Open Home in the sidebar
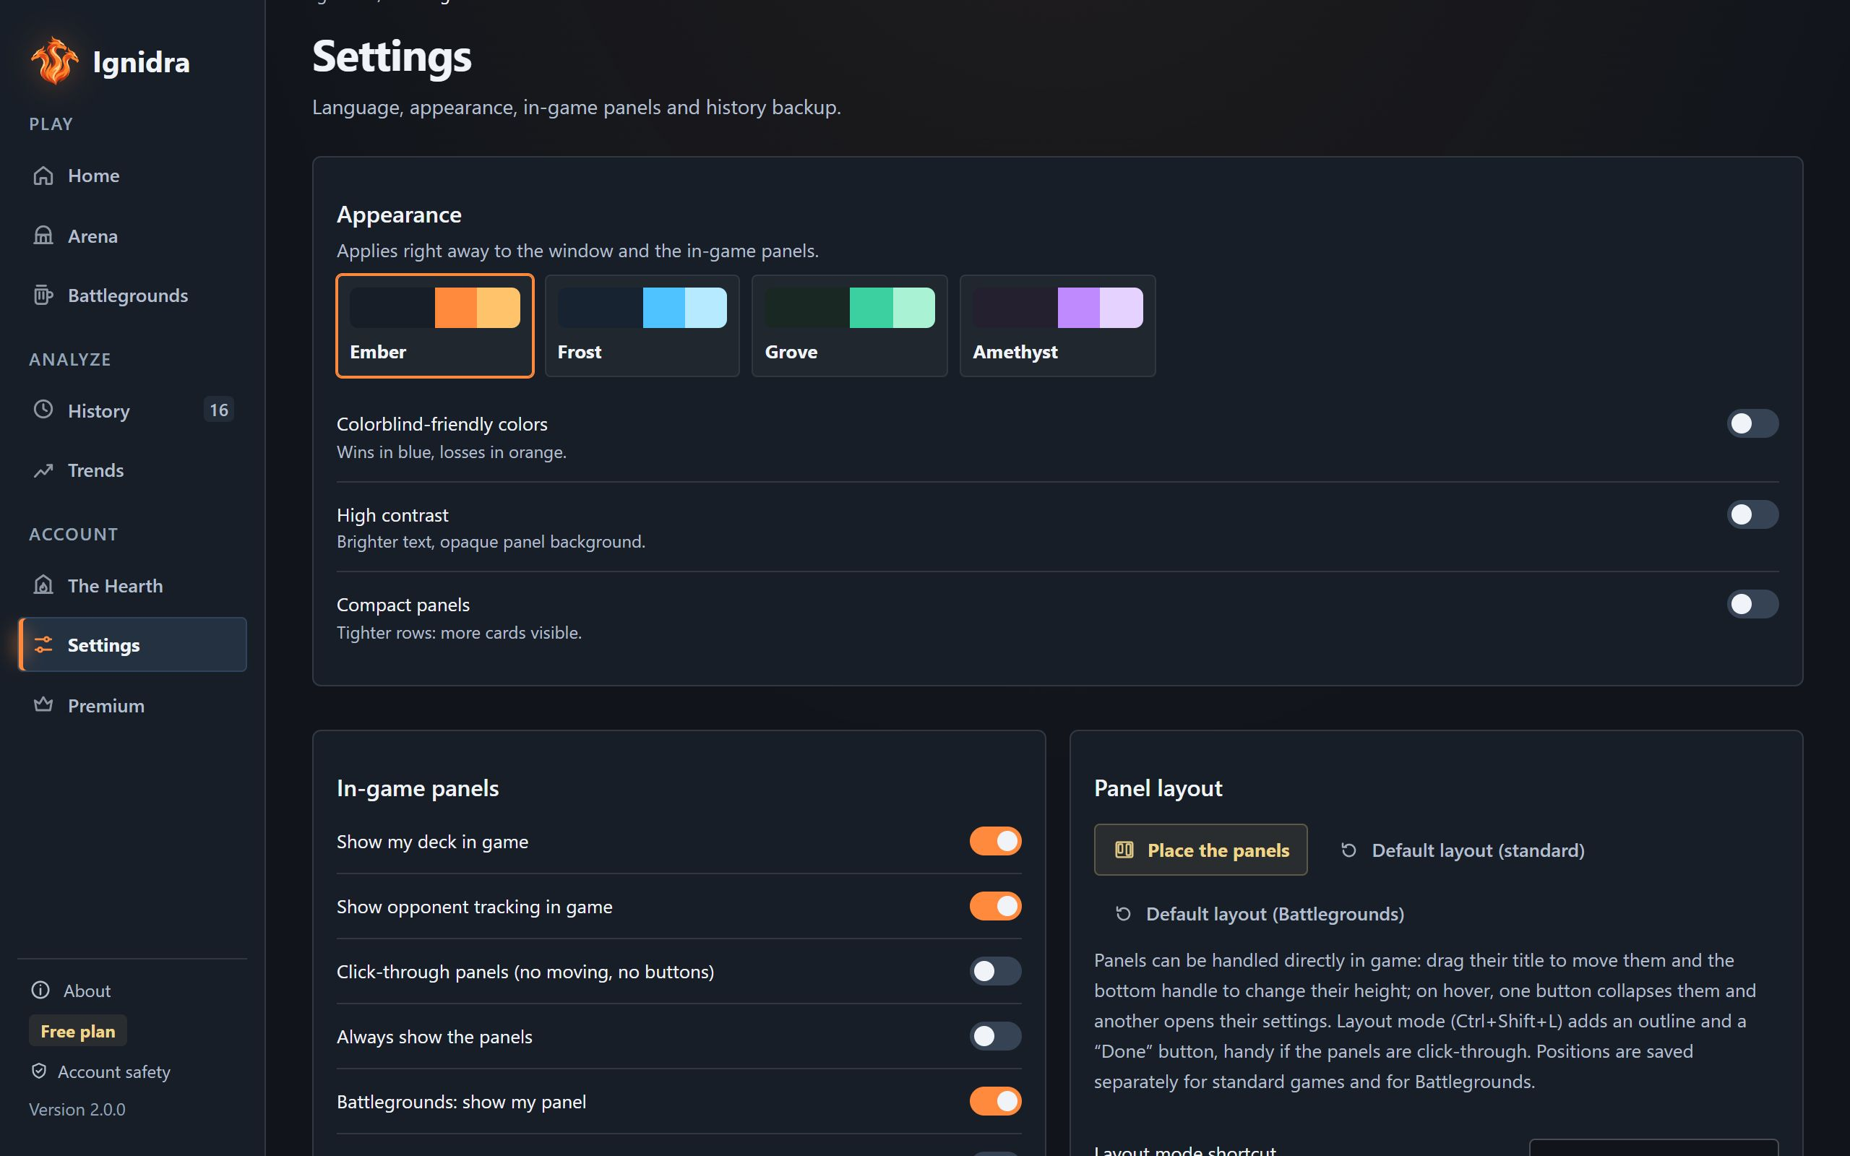Screen dimensions: 1850x1156 (132, 176)
